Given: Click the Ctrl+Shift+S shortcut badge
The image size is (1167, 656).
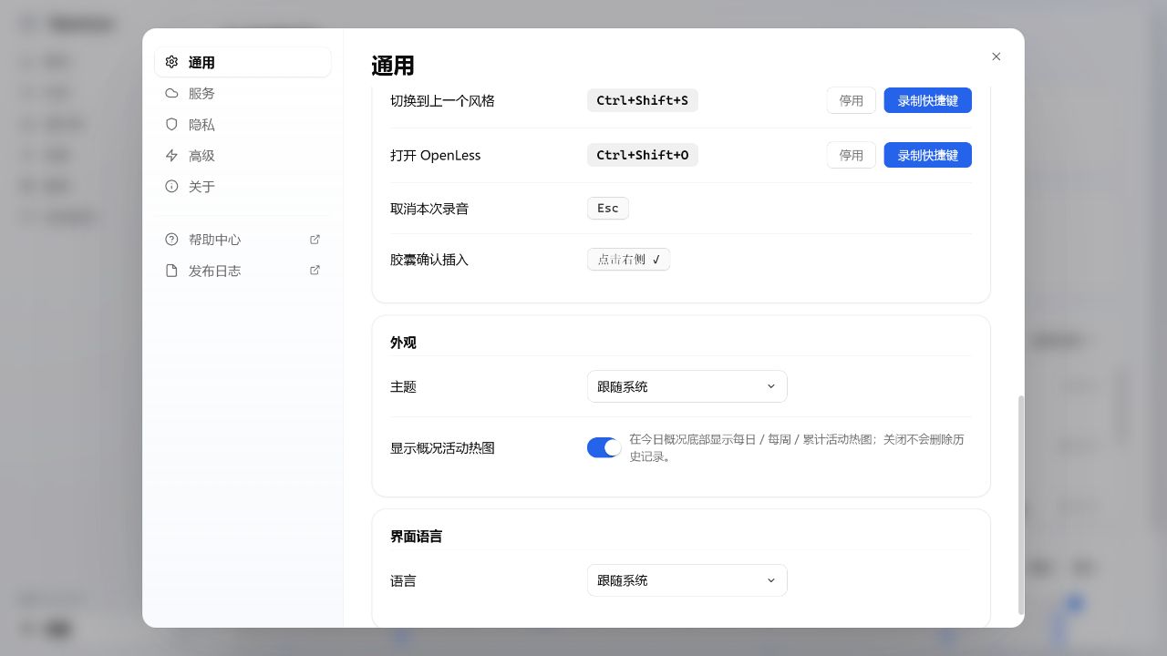Looking at the screenshot, I should coord(643,100).
